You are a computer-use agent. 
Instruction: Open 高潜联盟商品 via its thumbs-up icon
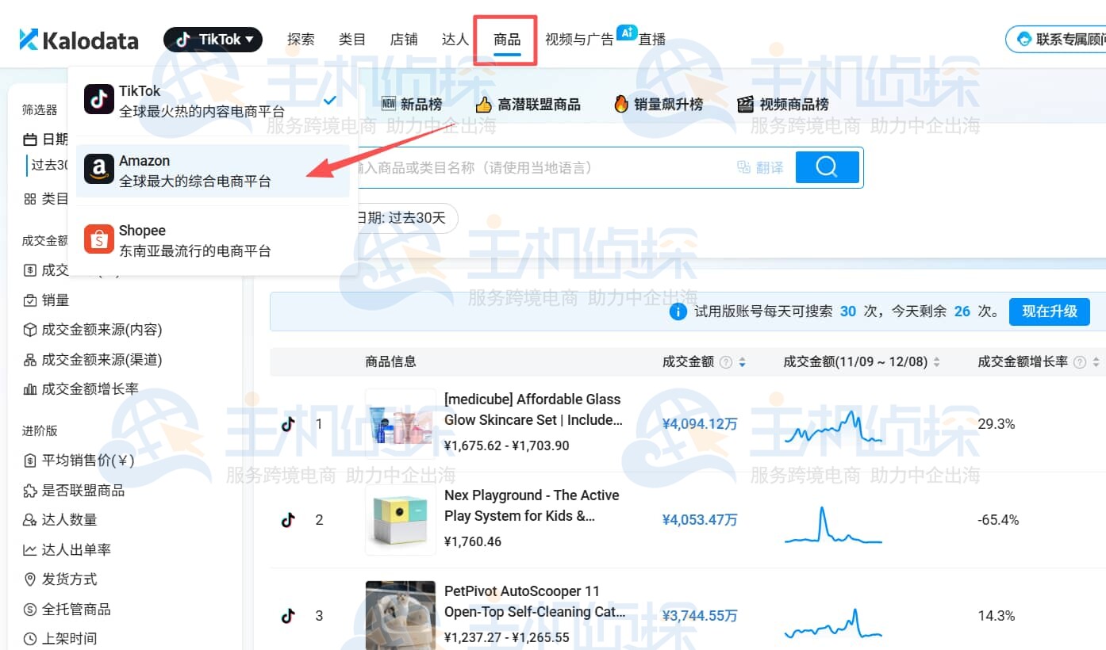click(483, 103)
